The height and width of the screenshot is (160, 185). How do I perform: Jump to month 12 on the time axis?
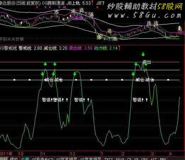click(x=73, y=154)
